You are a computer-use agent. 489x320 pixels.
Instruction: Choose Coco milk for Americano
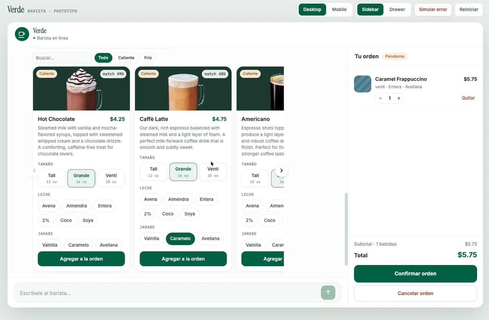[x=270, y=221]
